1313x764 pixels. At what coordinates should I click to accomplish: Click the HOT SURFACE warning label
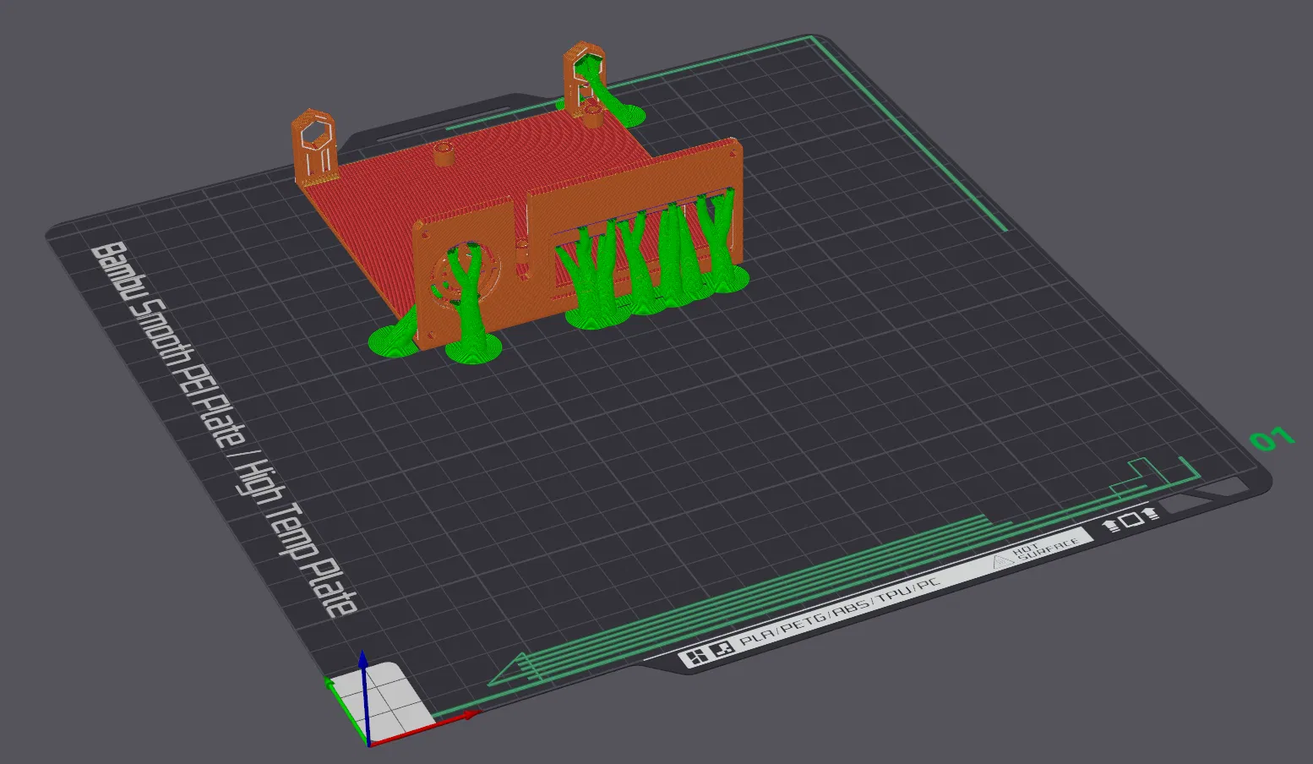tap(1038, 550)
